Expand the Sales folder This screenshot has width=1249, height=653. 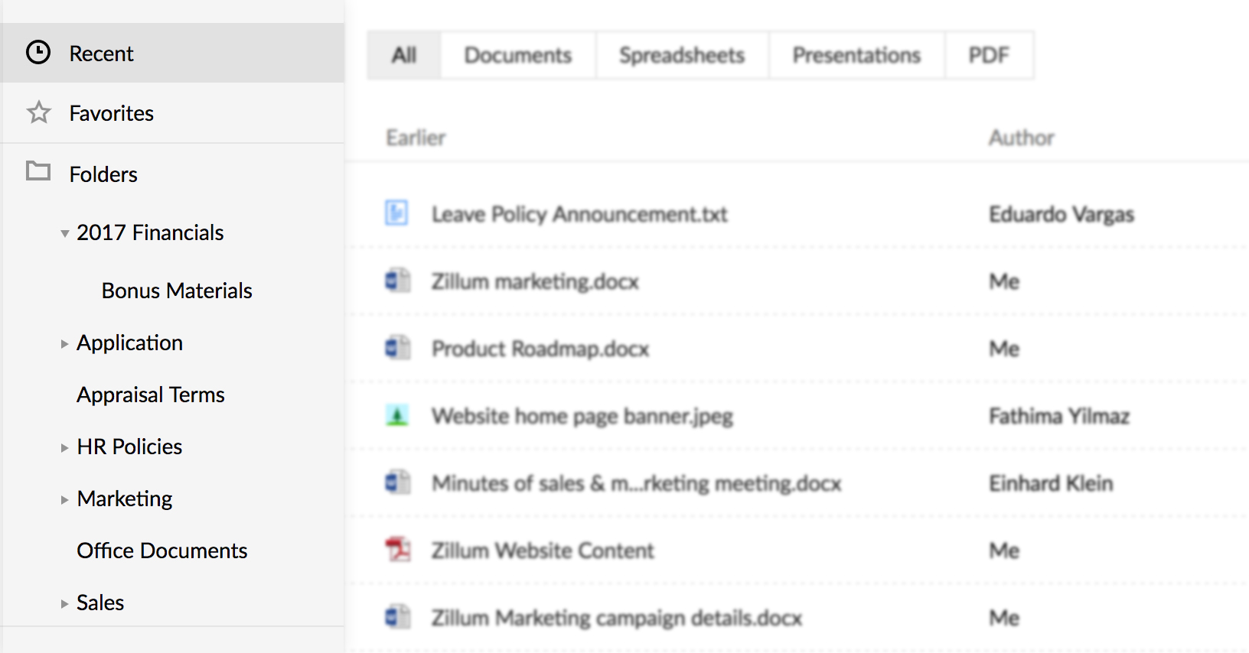(x=65, y=604)
